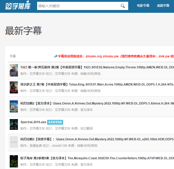Click the red new-domain announcement text
The width and height of the screenshot is (174, 169).
coord(115,56)
